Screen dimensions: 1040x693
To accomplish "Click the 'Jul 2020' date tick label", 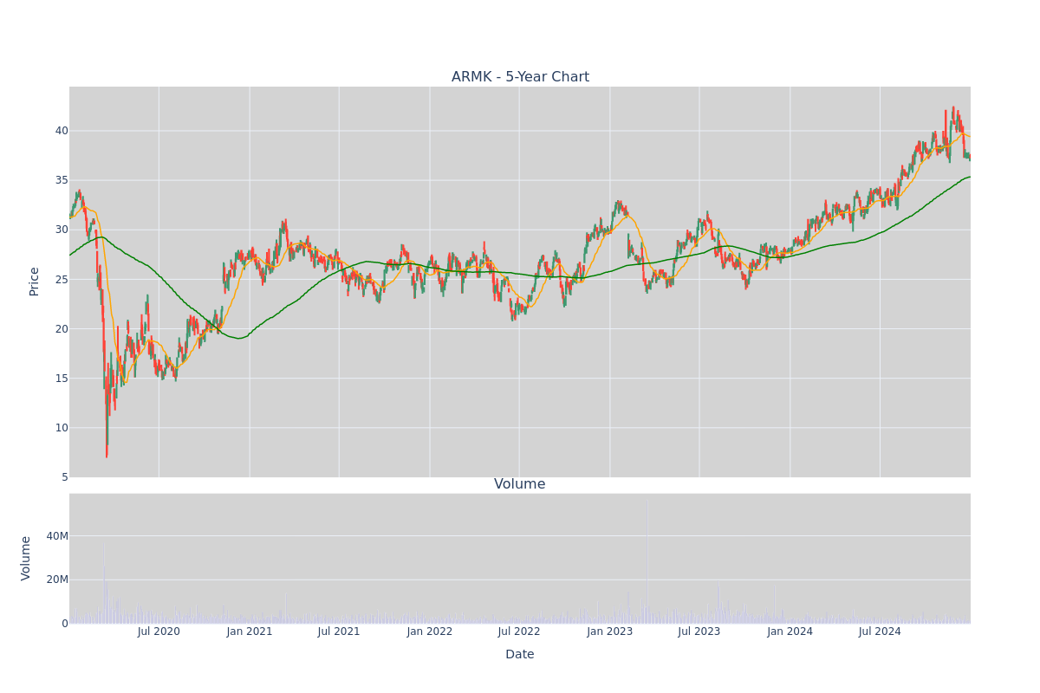I will pos(159,631).
